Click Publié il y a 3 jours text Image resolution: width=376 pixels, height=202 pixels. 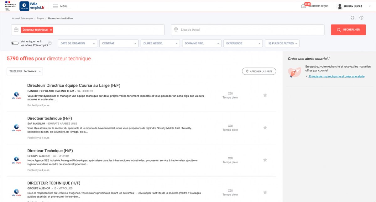(38, 105)
